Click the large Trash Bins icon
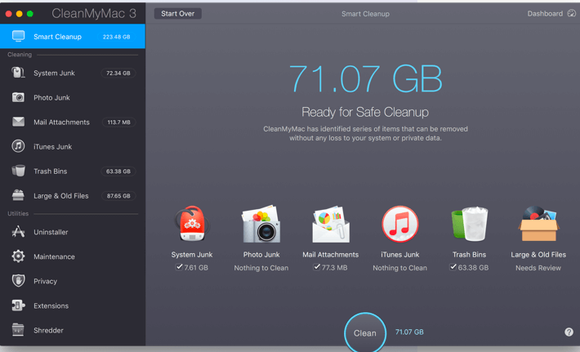The width and height of the screenshot is (580, 352). coord(470,224)
